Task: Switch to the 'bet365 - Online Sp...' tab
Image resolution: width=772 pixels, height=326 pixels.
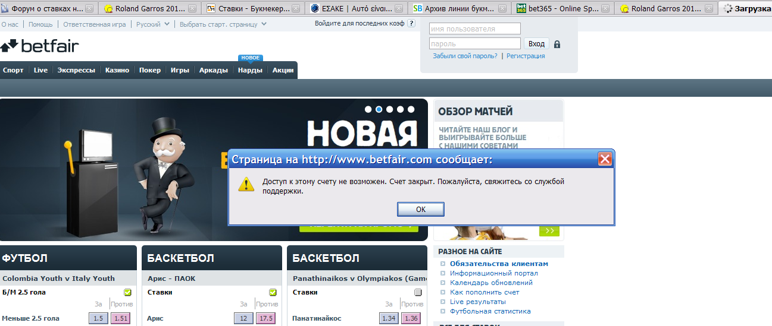Action: pyautogui.click(x=564, y=9)
